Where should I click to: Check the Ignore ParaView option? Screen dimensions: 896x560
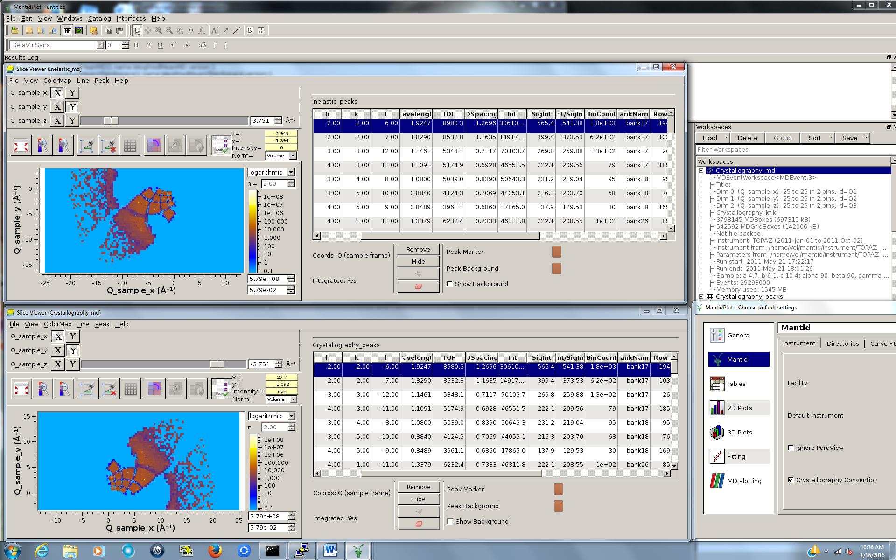791,448
